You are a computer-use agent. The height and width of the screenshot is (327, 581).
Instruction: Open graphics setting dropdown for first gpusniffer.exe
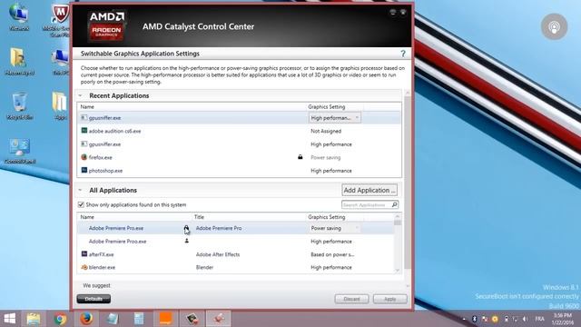pos(335,117)
